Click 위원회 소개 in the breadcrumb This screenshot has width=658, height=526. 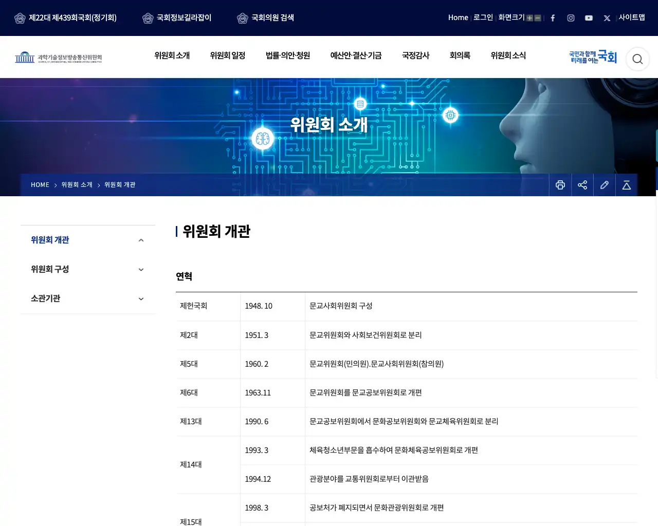[77, 185]
